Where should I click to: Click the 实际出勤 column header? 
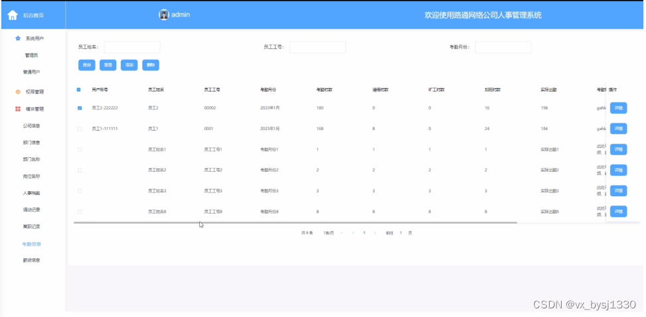point(549,90)
